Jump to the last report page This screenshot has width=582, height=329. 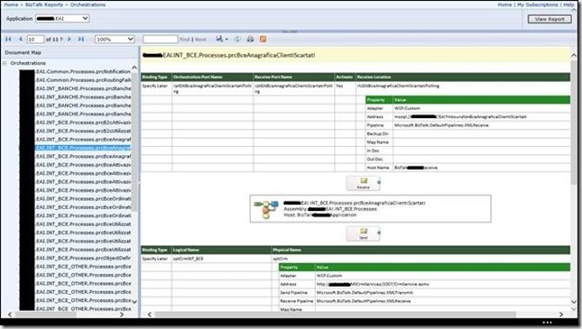point(81,39)
